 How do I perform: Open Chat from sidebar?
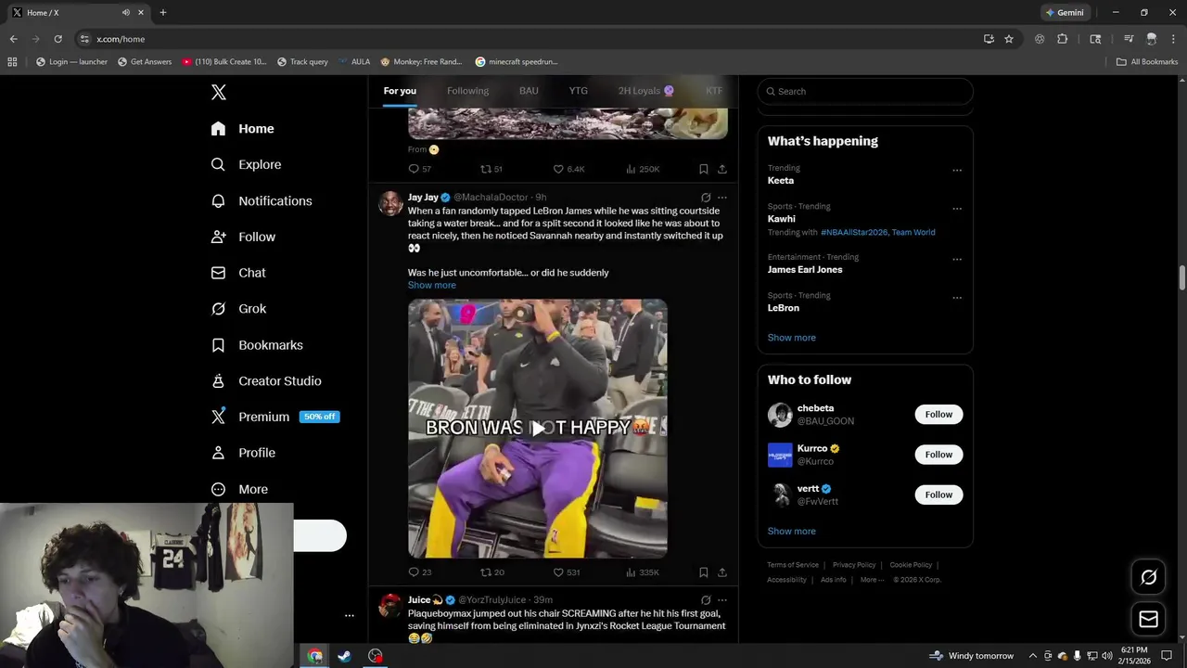[238, 273]
